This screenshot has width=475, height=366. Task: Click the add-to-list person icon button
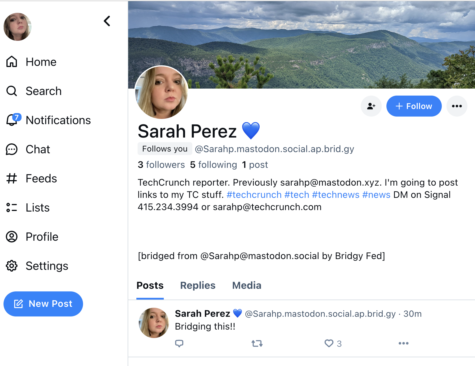pos(371,106)
